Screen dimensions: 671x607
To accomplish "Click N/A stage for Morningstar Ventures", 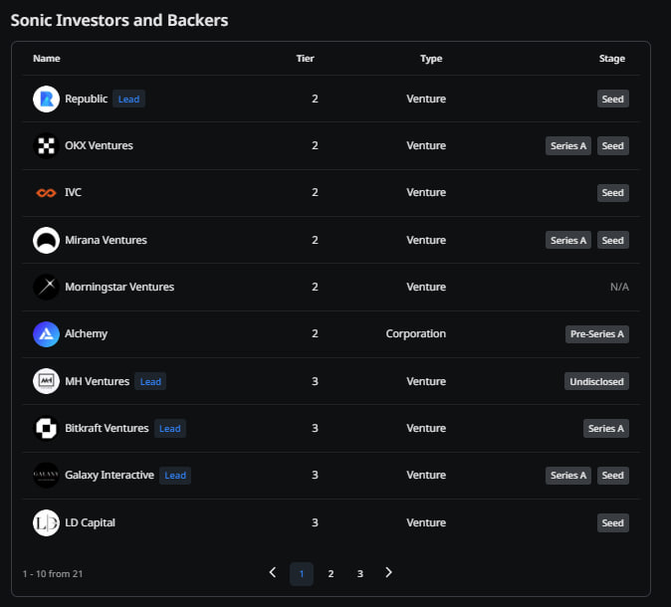I will (x=619, y=287).
